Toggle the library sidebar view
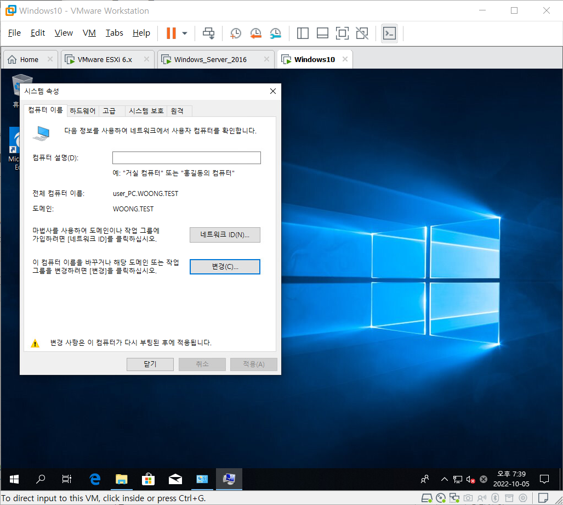 (303, 33)
